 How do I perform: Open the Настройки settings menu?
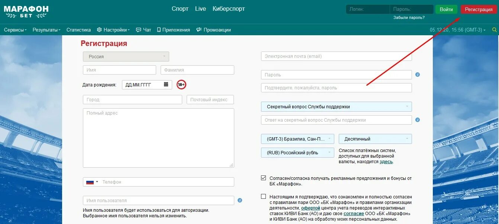point(113,30)
